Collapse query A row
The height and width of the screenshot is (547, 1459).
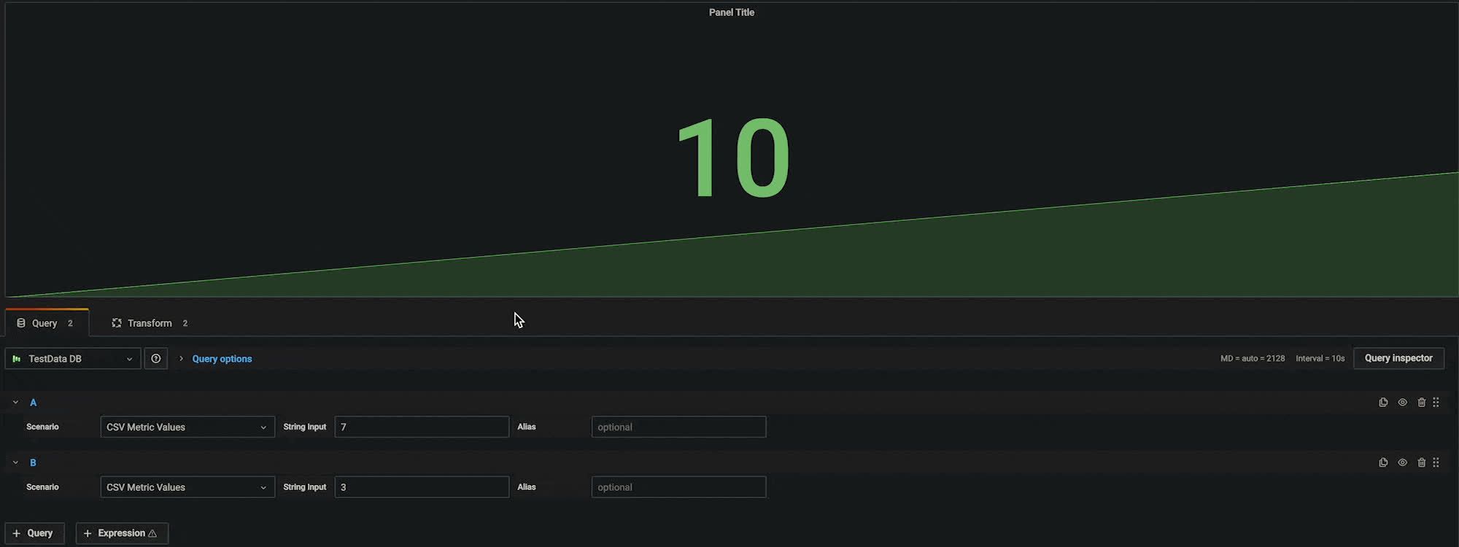[15, 403]
